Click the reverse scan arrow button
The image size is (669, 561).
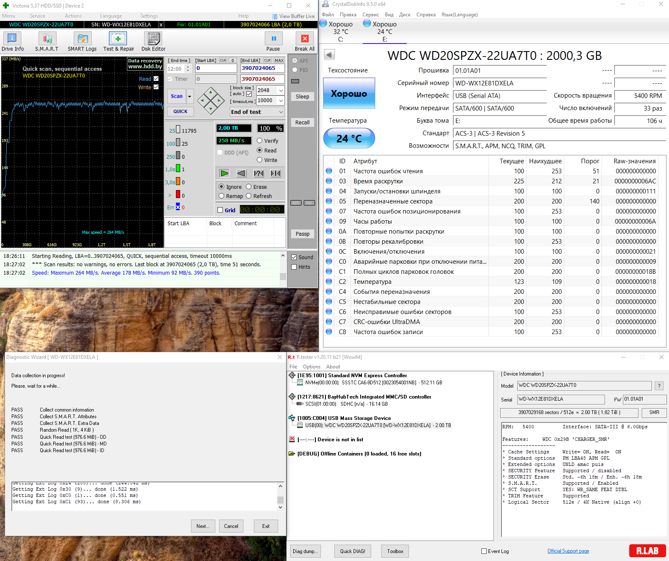[241, 173]
